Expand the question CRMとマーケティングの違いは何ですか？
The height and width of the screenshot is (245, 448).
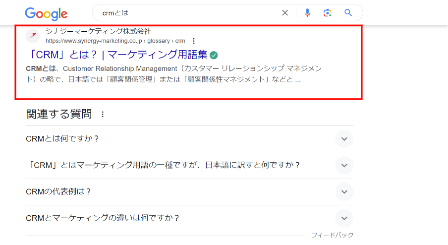(189, 218)
